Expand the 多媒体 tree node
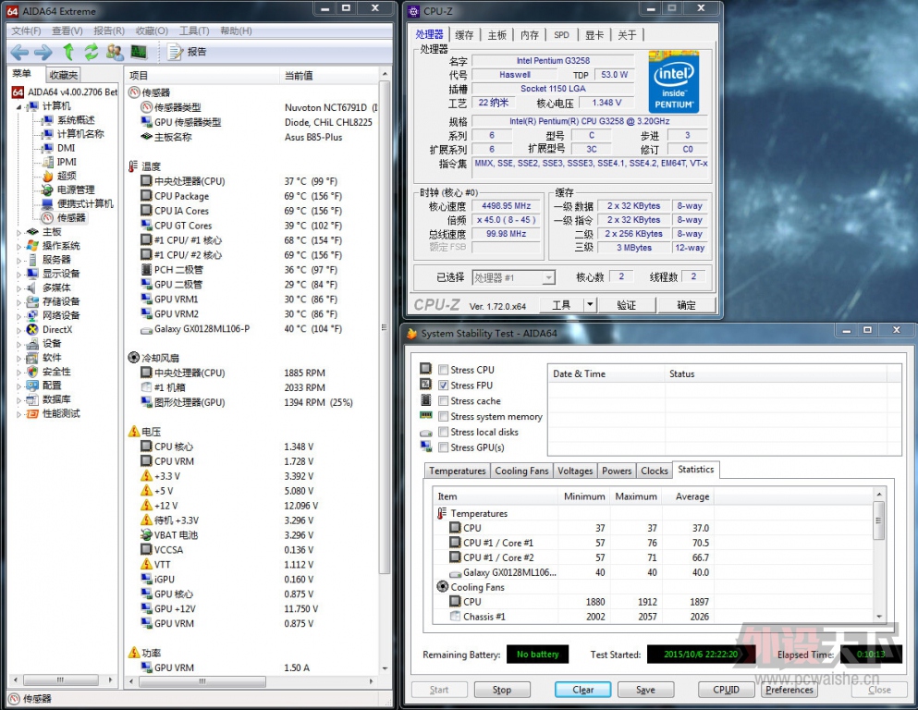The width and height of the screenshot is (918, 710). click(18, 288)
